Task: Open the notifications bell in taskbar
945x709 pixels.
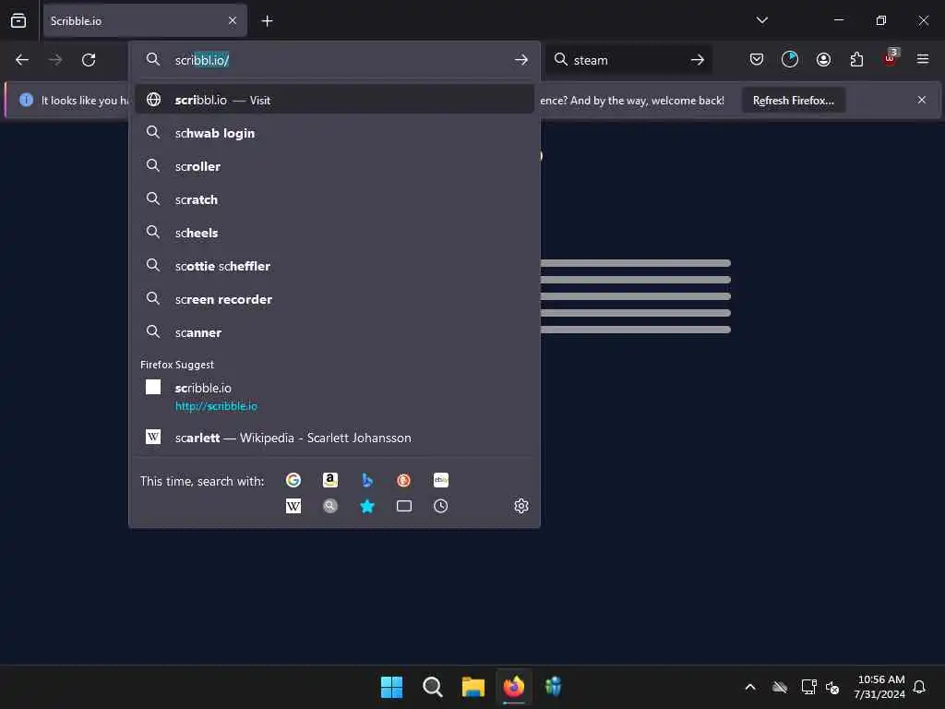Action: pos(919,687)
